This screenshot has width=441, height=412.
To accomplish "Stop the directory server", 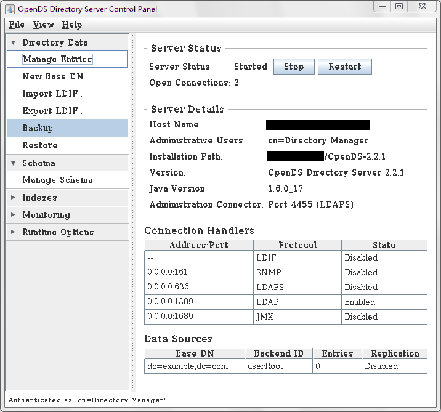I will tap(294, 67).
